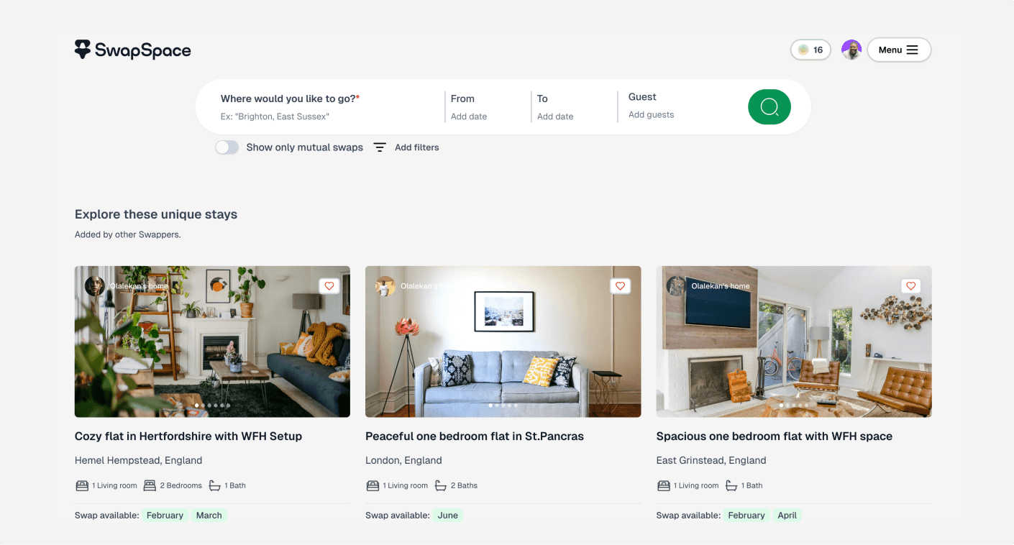This screenshot has width=1014, height=545.
Task: Click the green search button
Action: click(769, 107)
